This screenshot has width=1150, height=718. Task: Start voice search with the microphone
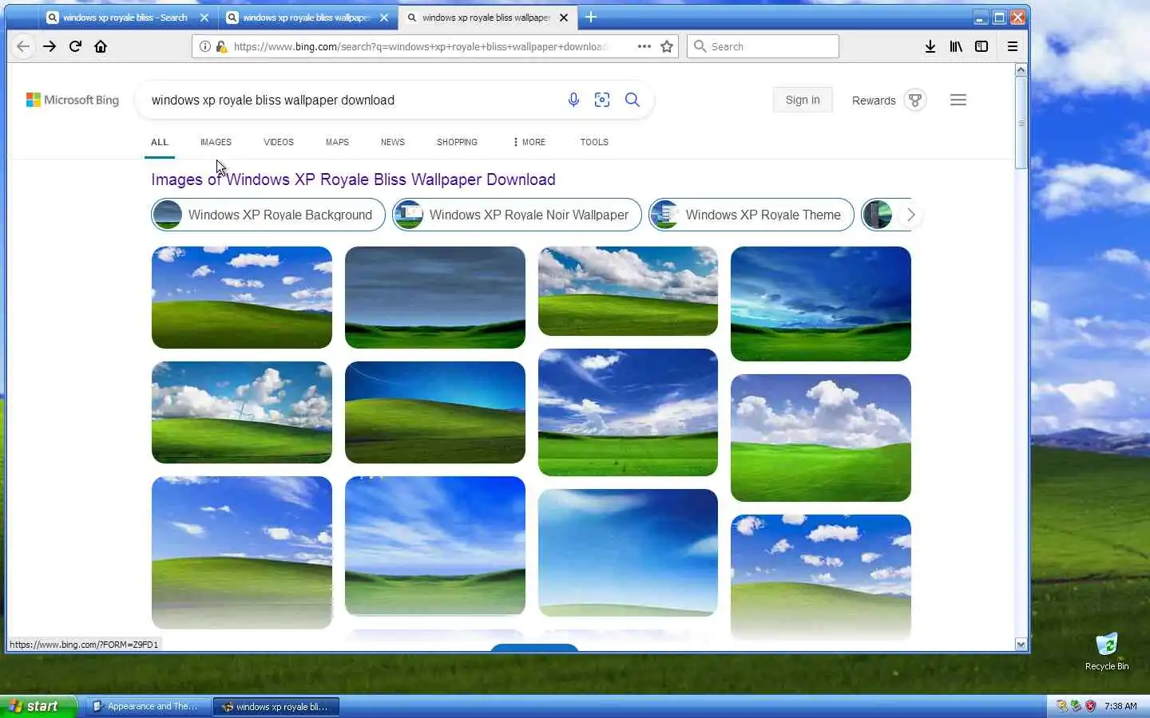click(573, 100)
